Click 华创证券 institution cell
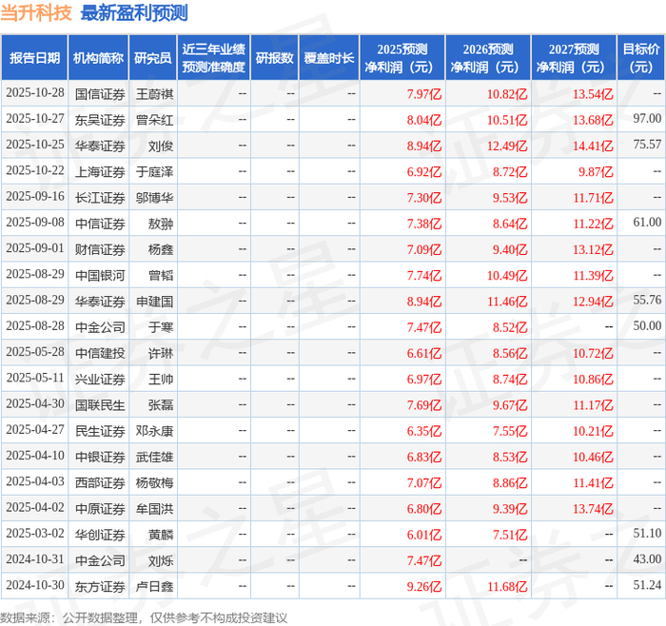Screen dimensions: 666x626 coord(100,535)
